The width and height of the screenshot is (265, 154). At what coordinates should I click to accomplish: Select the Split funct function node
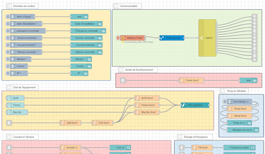coord(71,123)
